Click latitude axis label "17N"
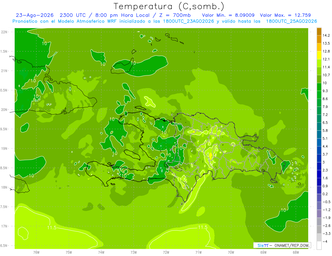 point(5,226)
